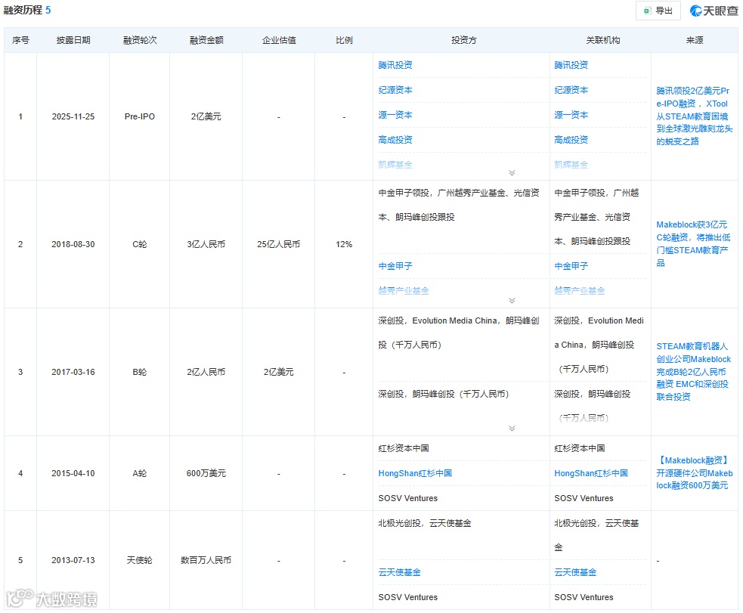Click the 2亿美元 amount in Pre-IPO row

coord(206,116)
